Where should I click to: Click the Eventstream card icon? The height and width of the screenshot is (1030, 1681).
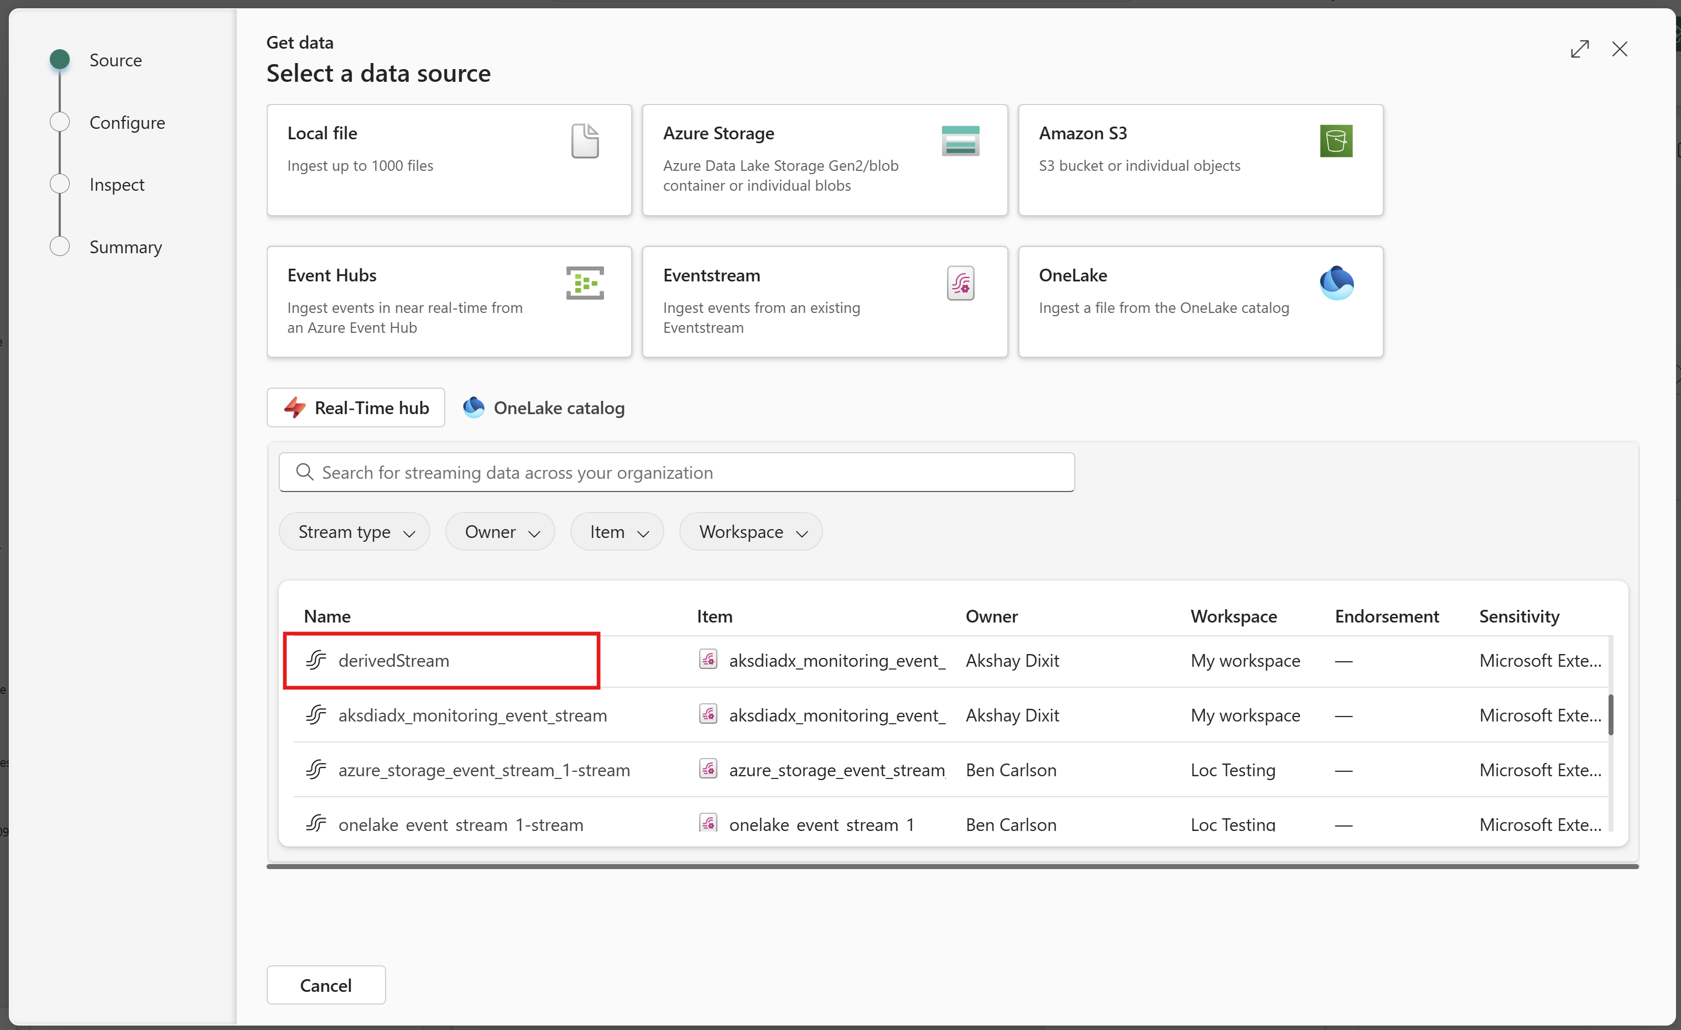tap(960, 283)
